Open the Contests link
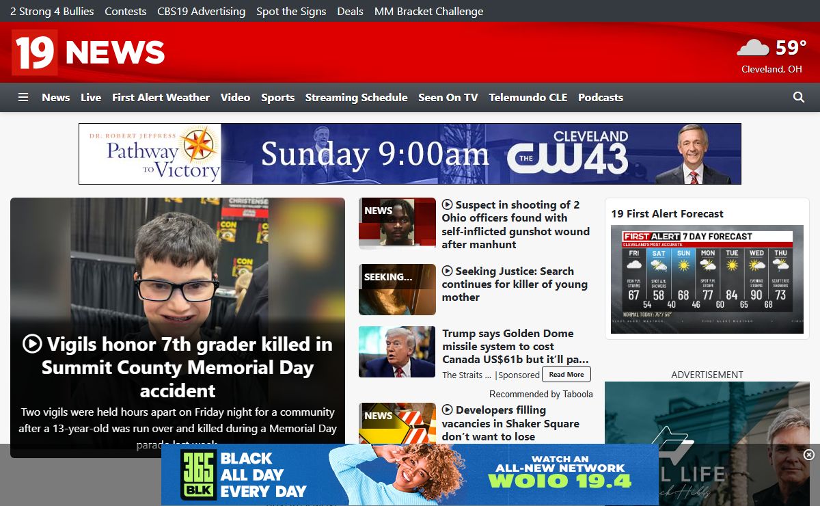Screen dimensions: 820x506 click(125, 11)
